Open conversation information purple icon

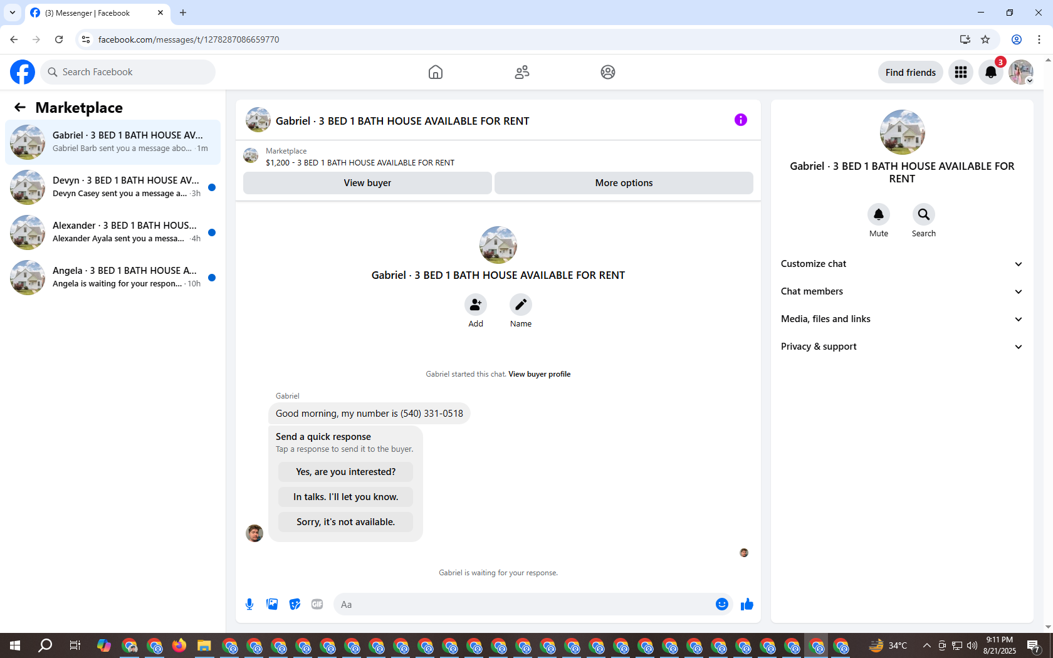(x=741, y=120)
